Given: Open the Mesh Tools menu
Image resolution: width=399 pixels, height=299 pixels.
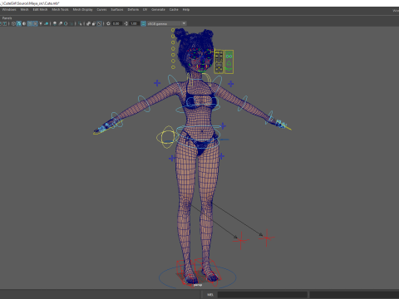Looking at the screenshot, I should [x=60, y=10].
